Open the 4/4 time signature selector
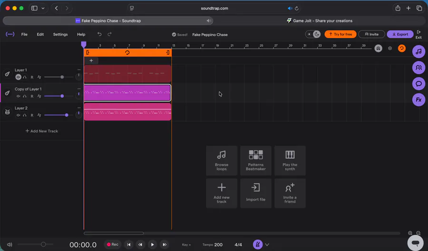The width and height of the screenshot is (428, 251). coord(238,245)
